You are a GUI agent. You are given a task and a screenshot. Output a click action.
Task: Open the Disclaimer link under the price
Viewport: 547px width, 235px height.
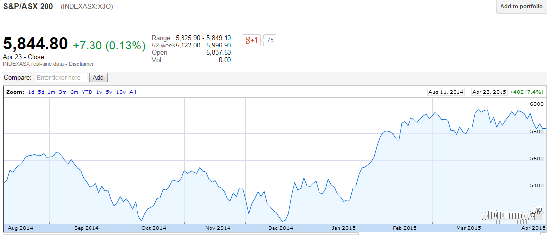81,64
